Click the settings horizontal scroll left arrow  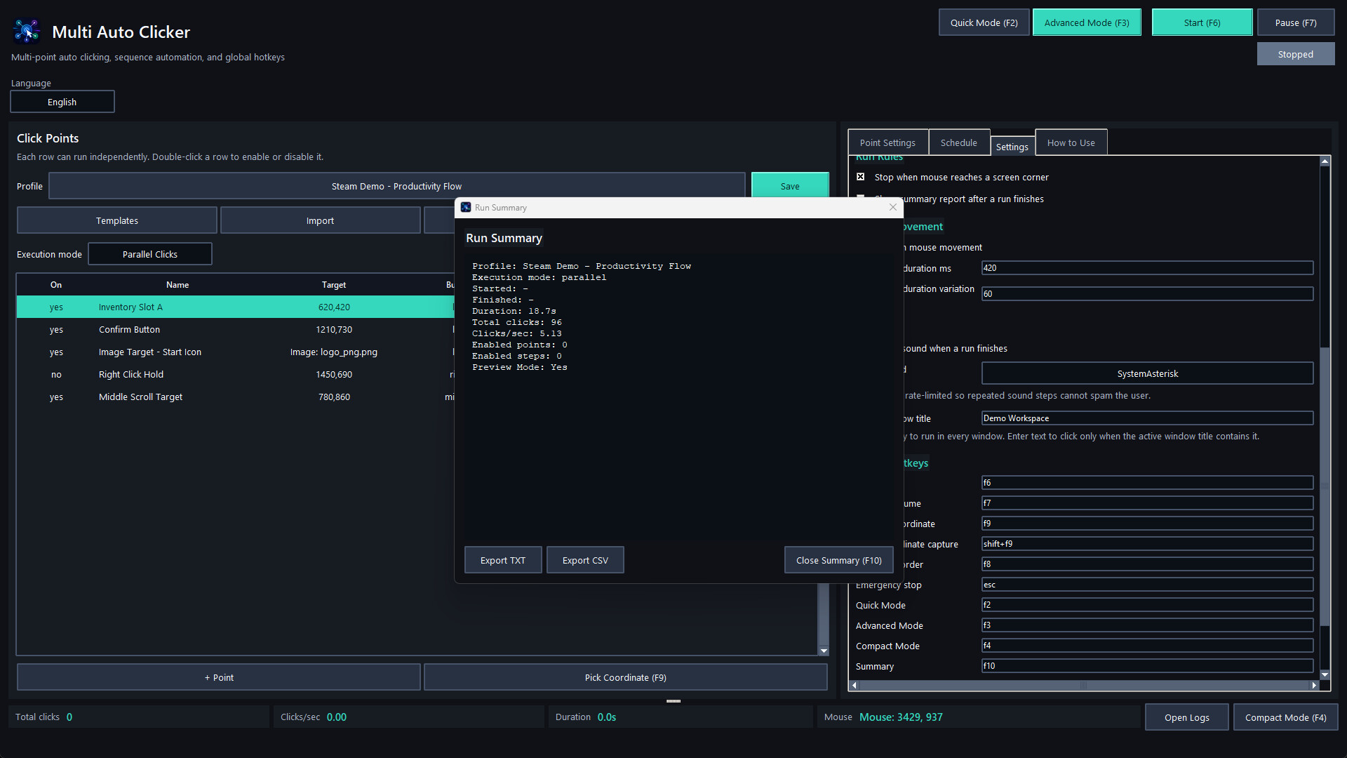point(854,685)
